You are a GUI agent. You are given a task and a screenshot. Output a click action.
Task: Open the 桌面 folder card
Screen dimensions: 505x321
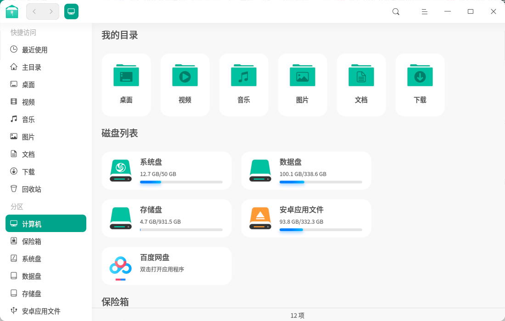point(126,84)
